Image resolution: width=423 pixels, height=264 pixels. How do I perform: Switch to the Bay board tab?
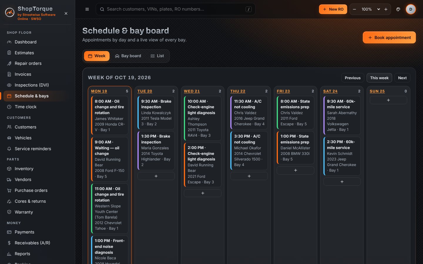pos(128,56)
